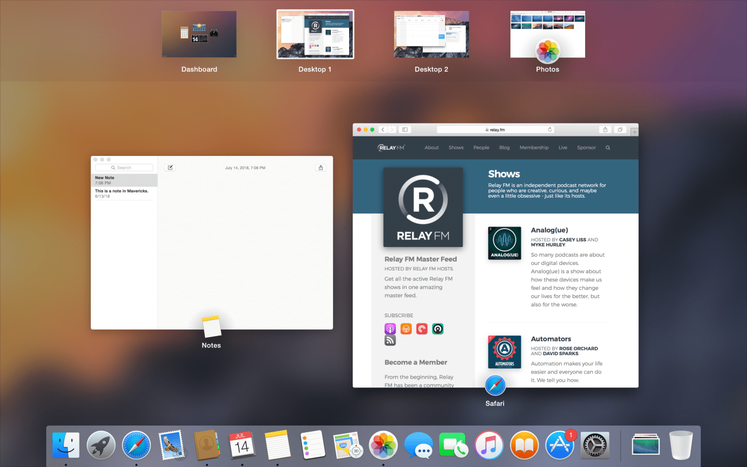The image size is (747, 467).
Task: Go forward in Safari
Action: tap(392, 129)
